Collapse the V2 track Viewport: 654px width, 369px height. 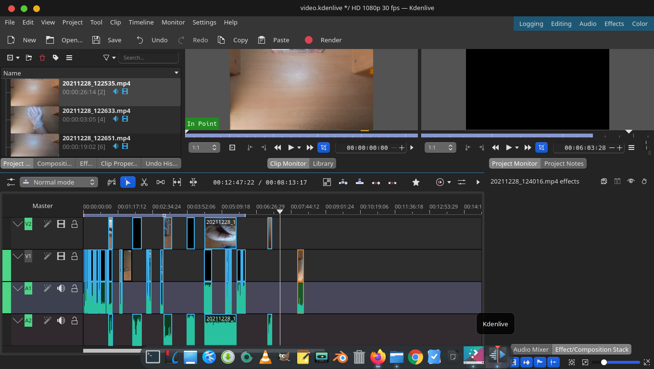[x=18, y=224]
